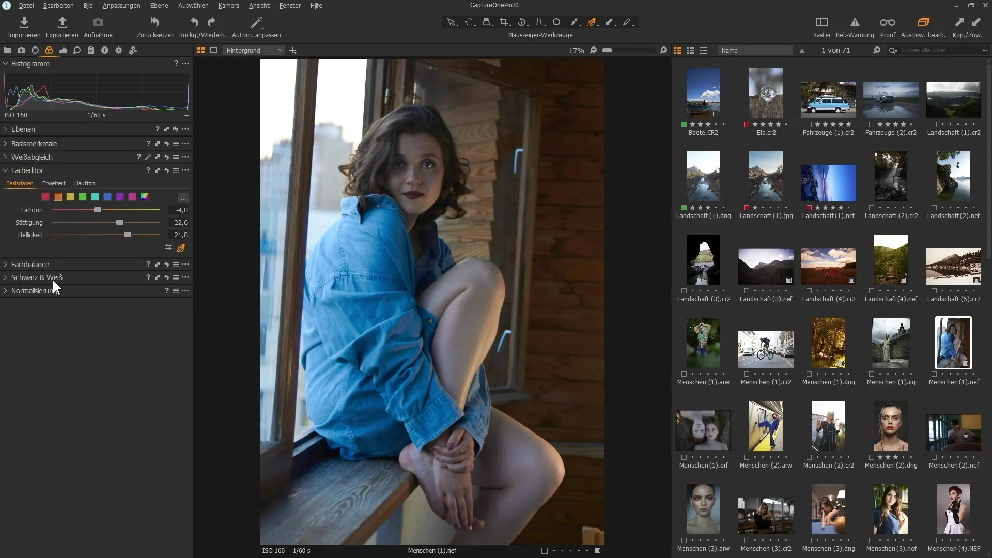Open the Capture camera tool tab
The image size is (992, 558).
coord(21,50)
